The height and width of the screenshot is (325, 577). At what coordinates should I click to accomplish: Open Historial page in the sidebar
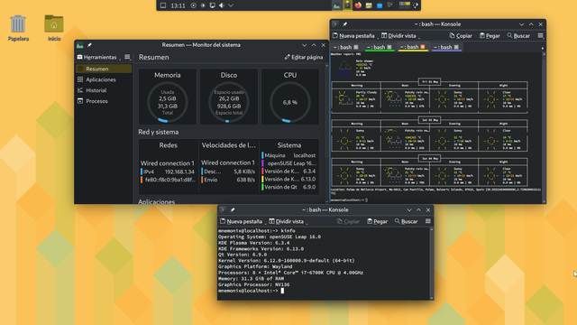click(104, 90)
